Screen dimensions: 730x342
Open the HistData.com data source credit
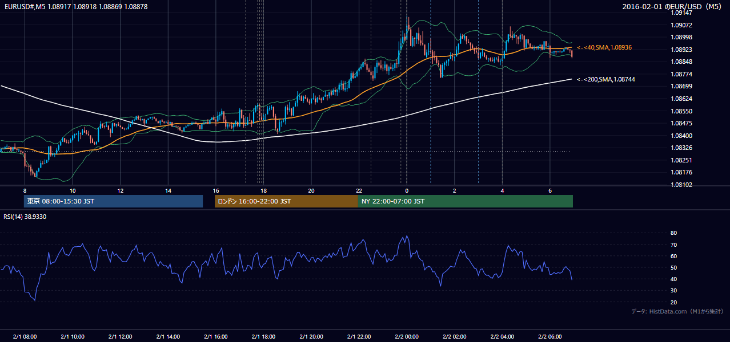[x=677, y=311]
